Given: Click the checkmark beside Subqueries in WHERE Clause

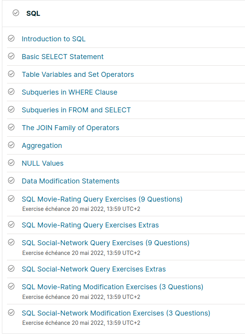Looking at the screenshot, I should pos(11,92).
